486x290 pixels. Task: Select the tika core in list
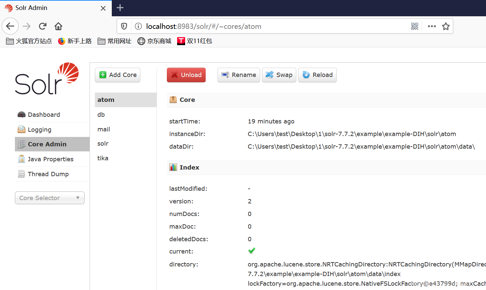[126, 158]
